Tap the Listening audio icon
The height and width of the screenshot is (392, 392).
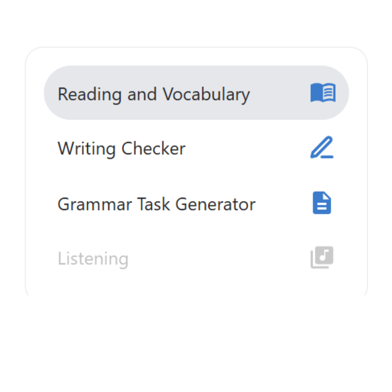(322, 258)
